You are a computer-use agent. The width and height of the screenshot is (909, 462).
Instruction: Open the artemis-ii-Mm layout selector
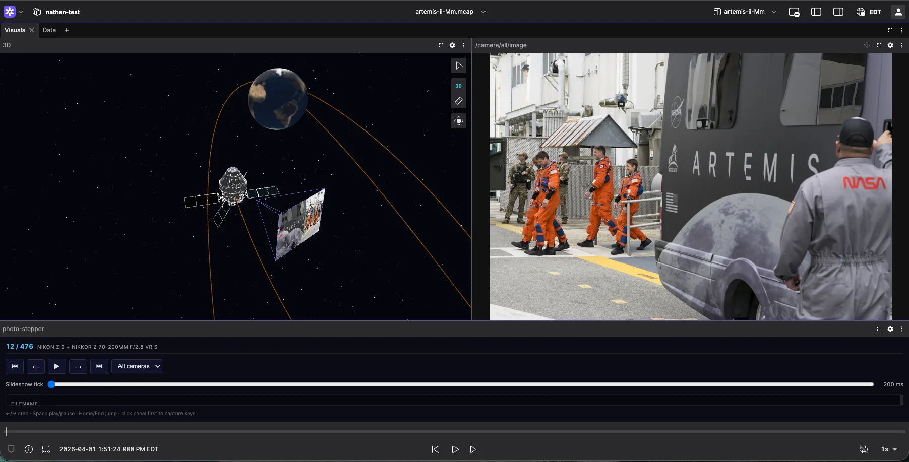(745, 12)
